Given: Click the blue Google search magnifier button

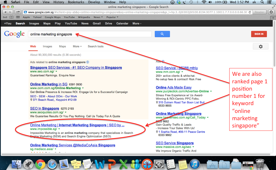Looking at the screenshot, I should tap(162, 34).
